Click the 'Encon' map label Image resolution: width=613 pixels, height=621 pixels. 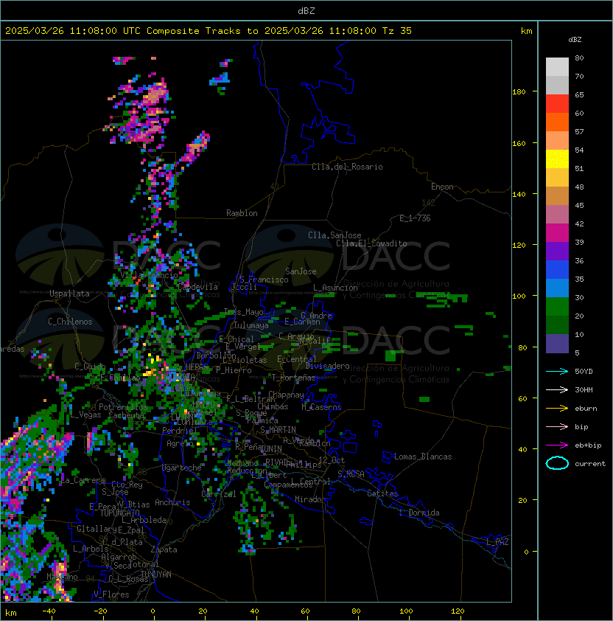442,187
